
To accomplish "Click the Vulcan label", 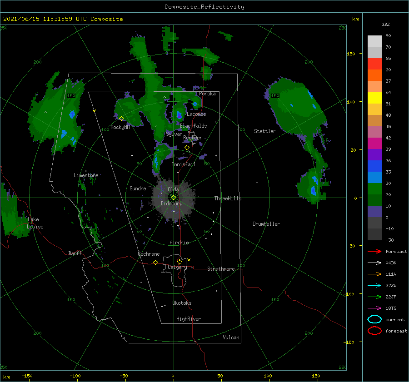I will pos(231,337).
